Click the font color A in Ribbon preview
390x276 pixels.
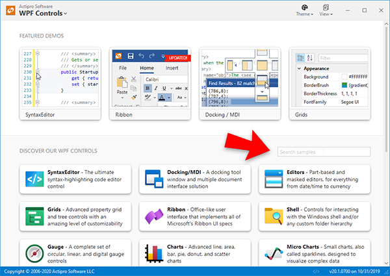[x=162, y=97]
